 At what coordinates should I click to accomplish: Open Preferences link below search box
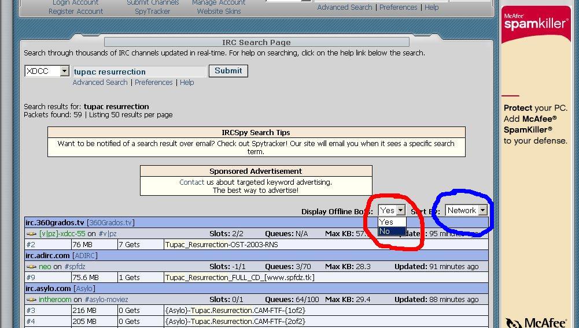coord(154,82)
